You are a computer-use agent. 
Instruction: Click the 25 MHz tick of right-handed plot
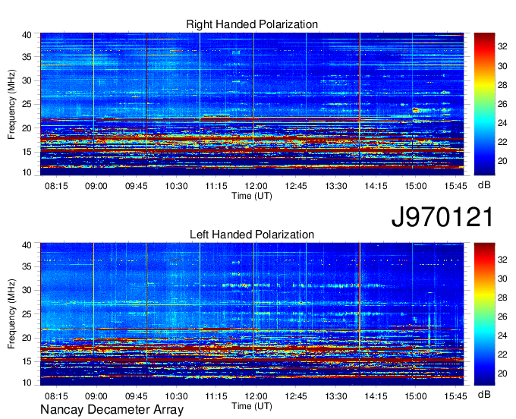click(x=27, y=105)
